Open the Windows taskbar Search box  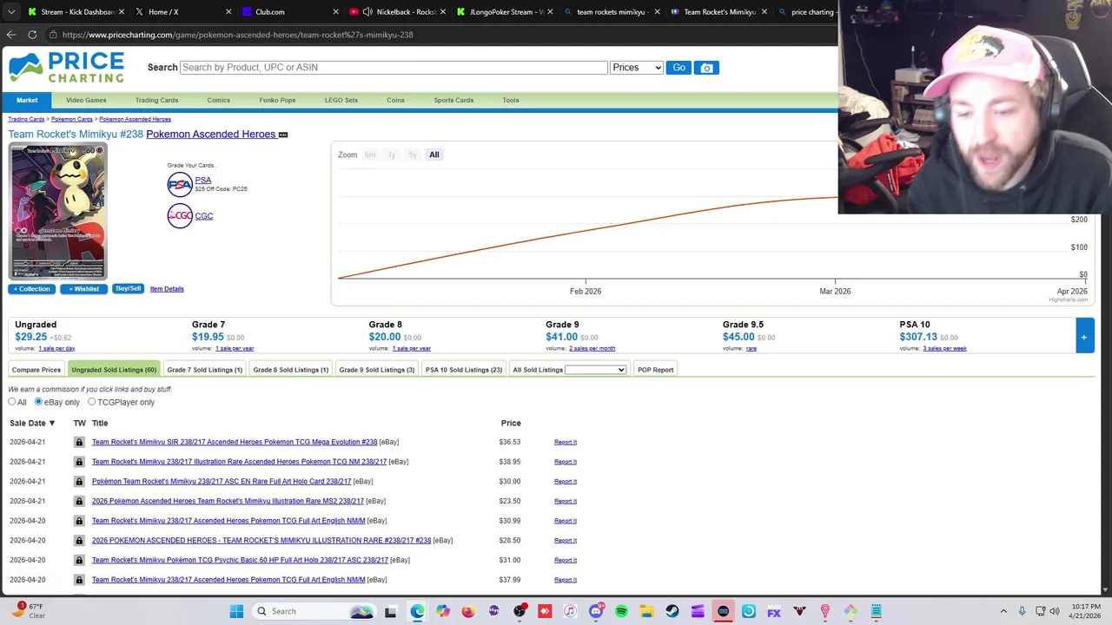314,611
